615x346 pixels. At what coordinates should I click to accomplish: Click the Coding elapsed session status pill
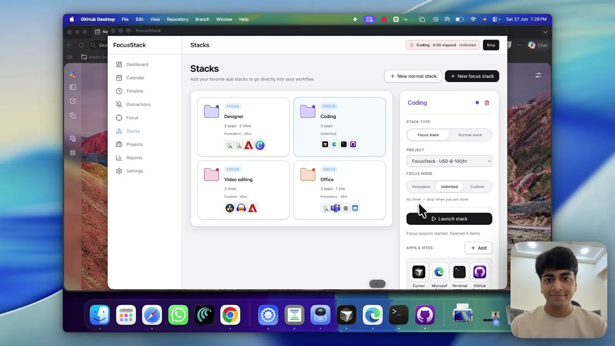pos(442,45)
